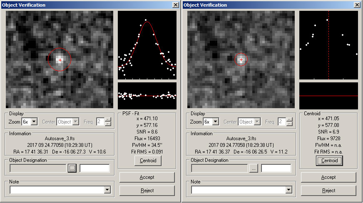Expand Note dropdown in left window
This screenshot has height=203, width=363.
(x=107, y=190)
